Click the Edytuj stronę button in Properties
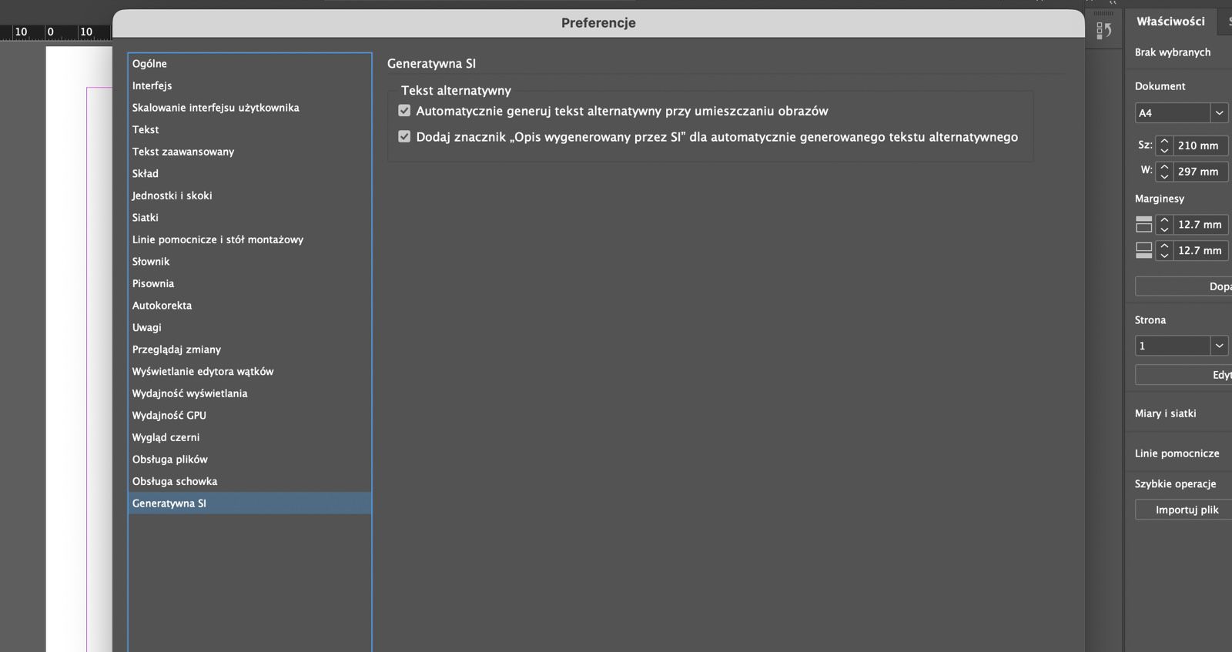Viewport: 1232px width, 652px height. pos(1183,375)
